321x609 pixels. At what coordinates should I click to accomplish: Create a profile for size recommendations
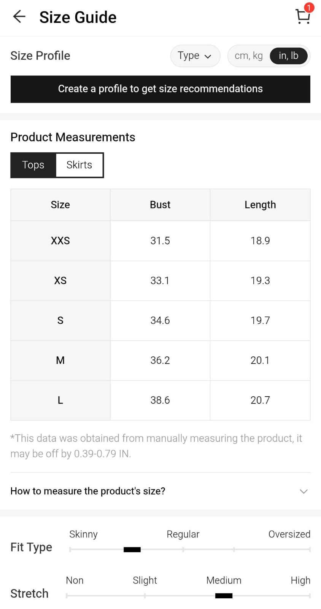(x=160, y=89)
